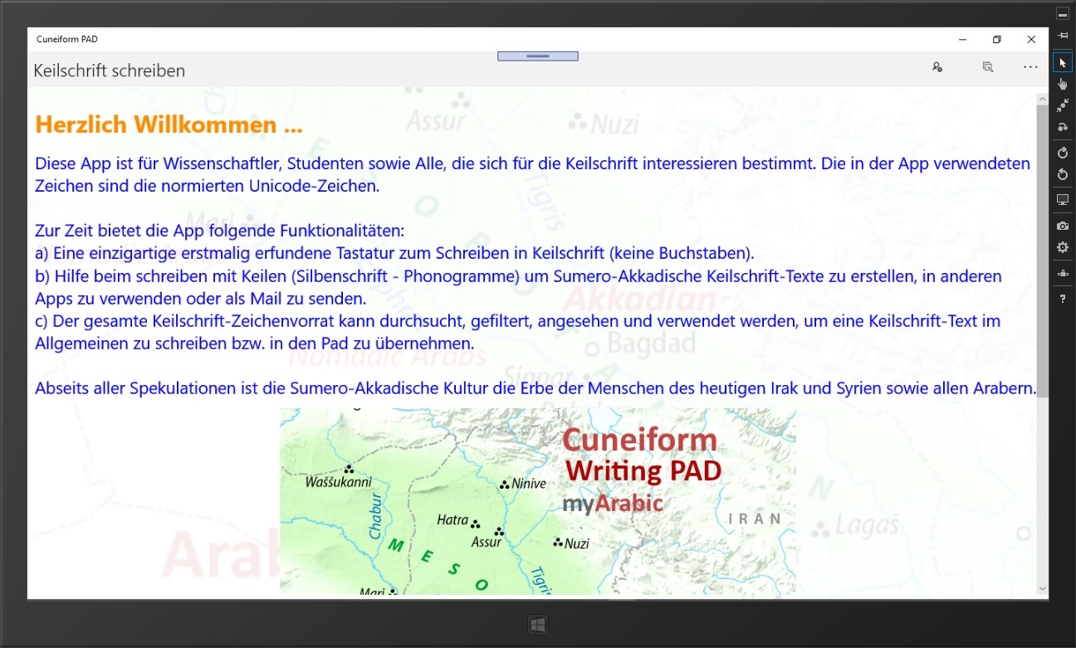Viewport: 1076px width, 648px height.
Task: Toggle the always-on-top pin
Action: (x=1063, y=35)
